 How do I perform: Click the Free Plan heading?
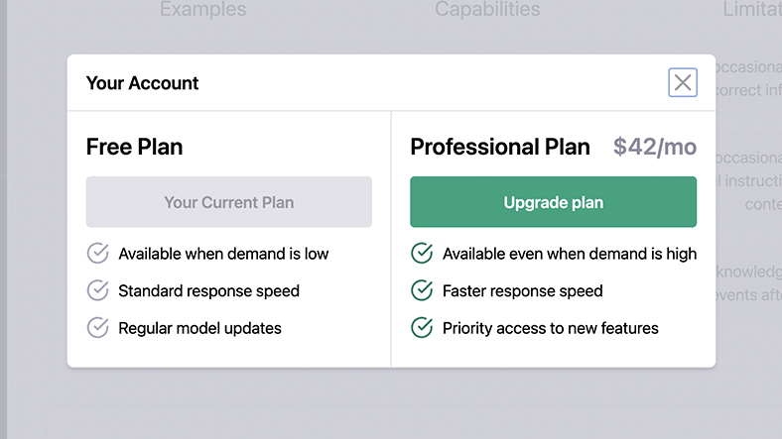pyautogui.click(x=134, y=147)
